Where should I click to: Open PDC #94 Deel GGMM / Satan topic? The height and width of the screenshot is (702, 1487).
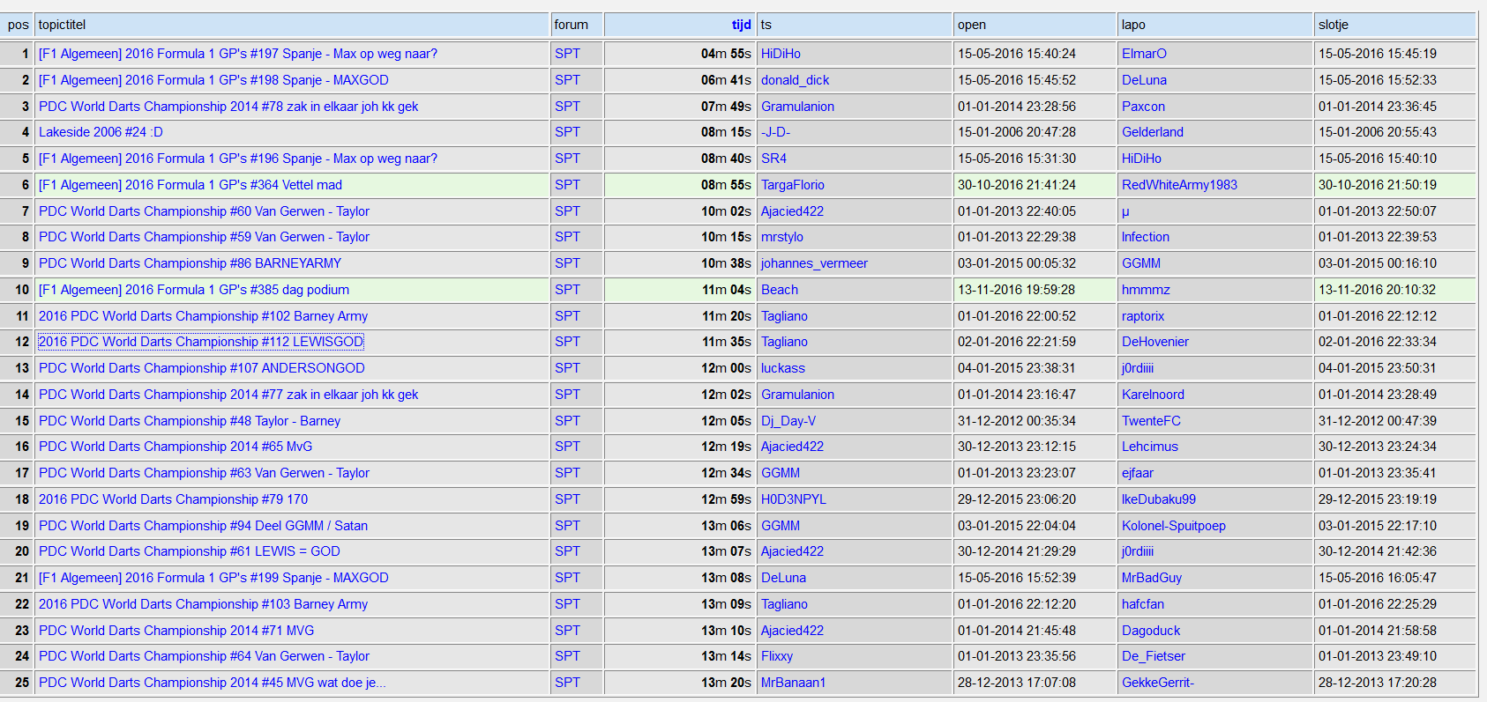(203, 526)
